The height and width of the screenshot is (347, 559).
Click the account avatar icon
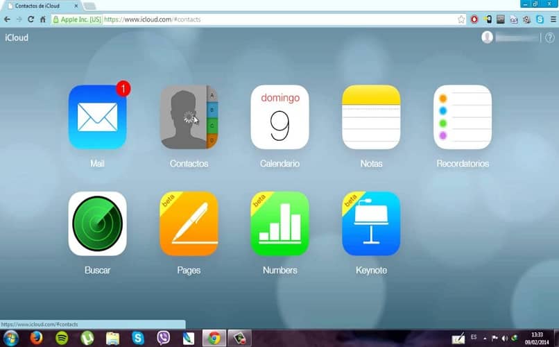click(487, 37)
